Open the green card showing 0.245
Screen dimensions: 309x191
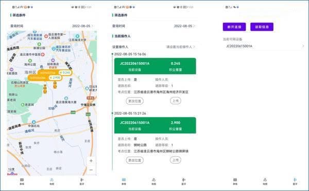coord(155,66)
